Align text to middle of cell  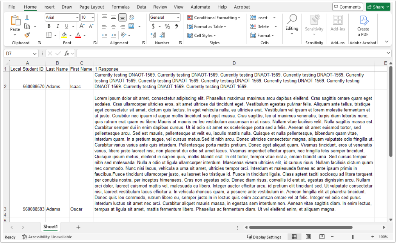tap(113, 17)
